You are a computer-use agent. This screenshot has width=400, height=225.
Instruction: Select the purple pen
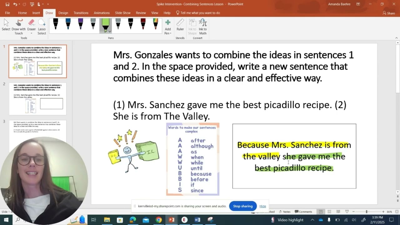[x=80, y=24]
